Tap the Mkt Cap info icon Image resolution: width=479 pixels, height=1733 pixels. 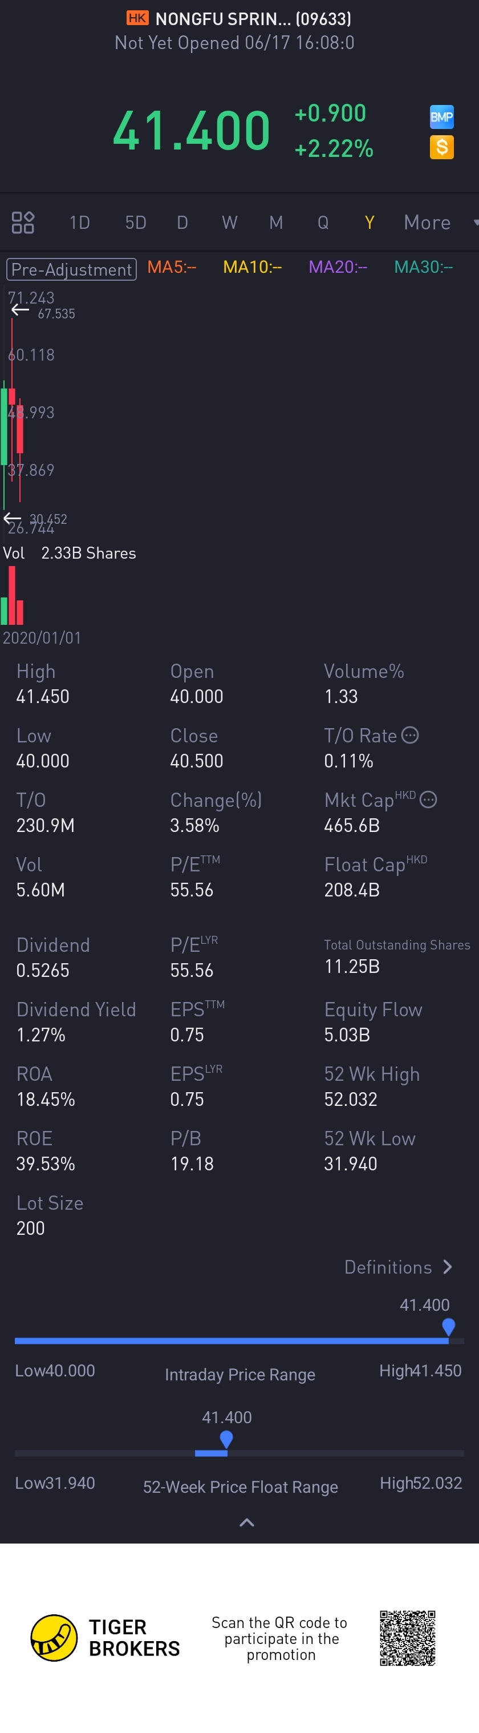[429, 800]
